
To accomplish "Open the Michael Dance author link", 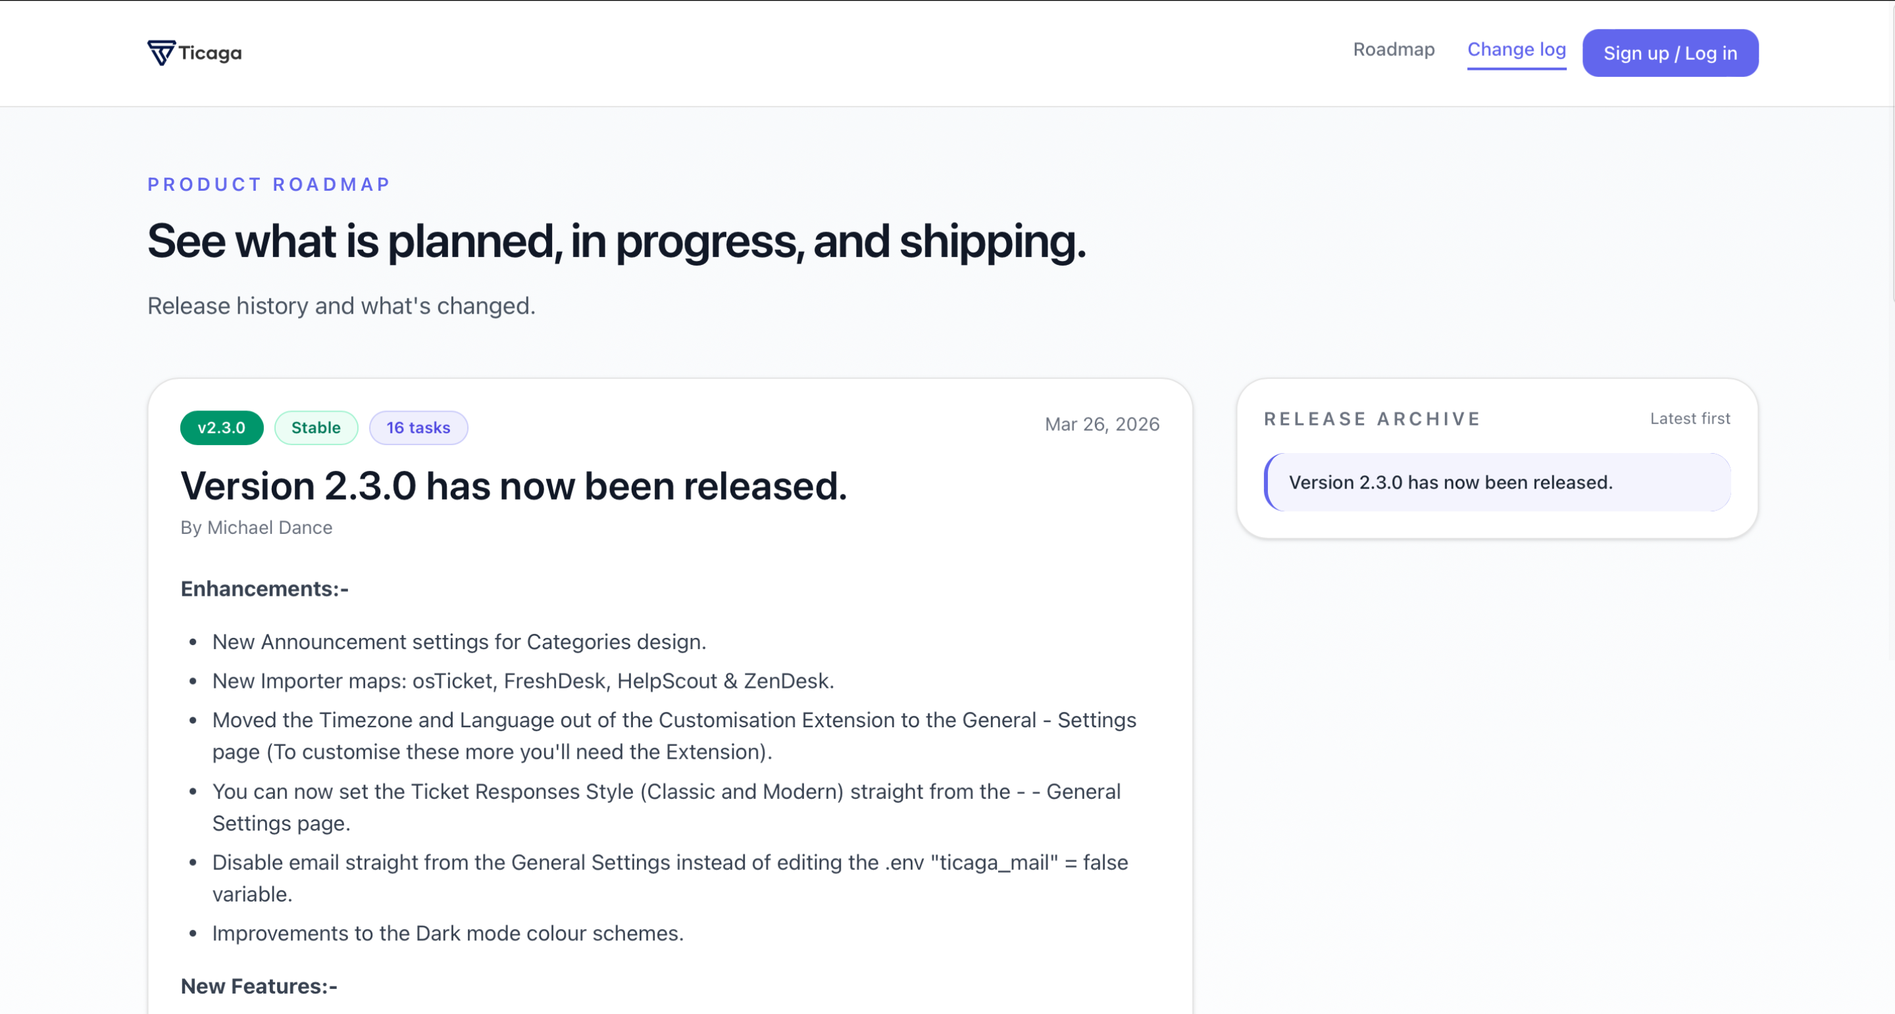I will (256, 527).
